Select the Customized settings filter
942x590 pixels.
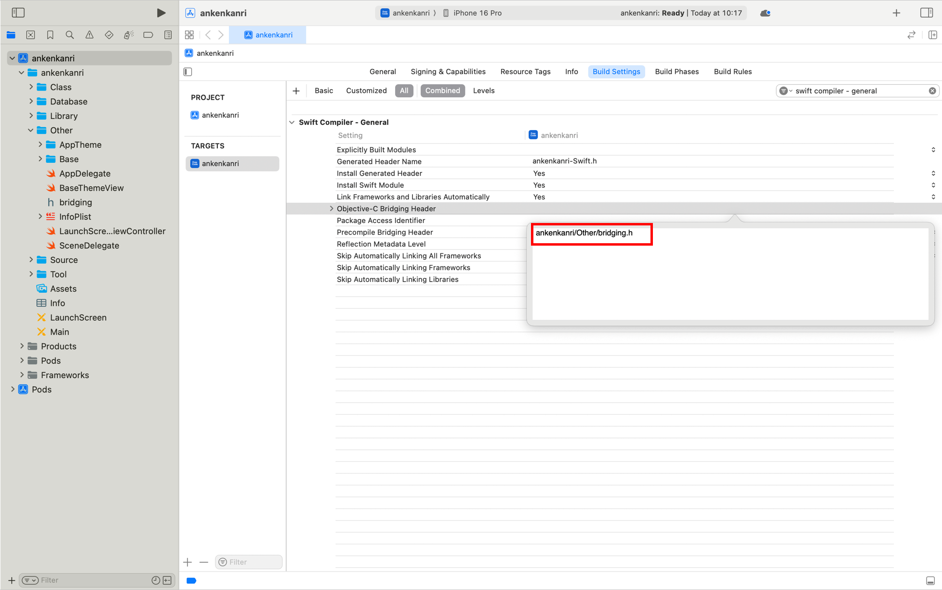366,91
